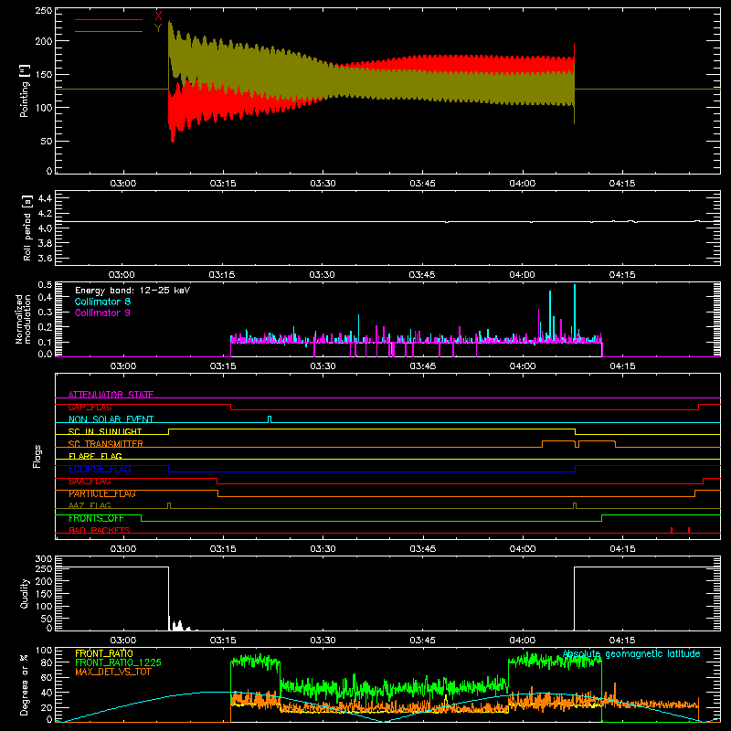Click the 4.4 tick on the Roll period axis

point(45,198)
